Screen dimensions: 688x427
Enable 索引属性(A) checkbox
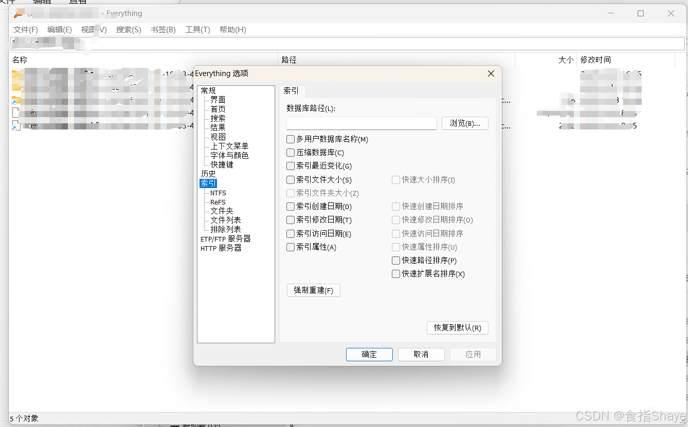311,247
